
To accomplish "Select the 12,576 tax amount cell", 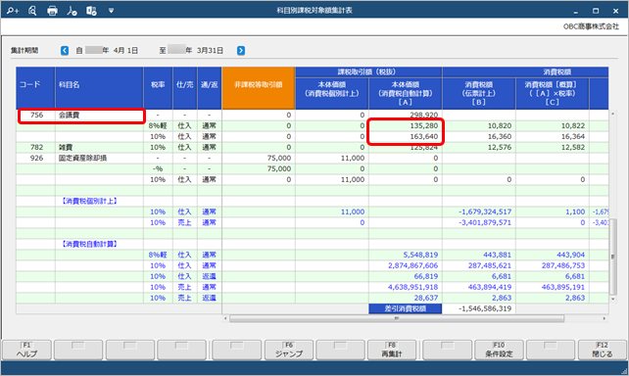I will (x=479, y=148).
